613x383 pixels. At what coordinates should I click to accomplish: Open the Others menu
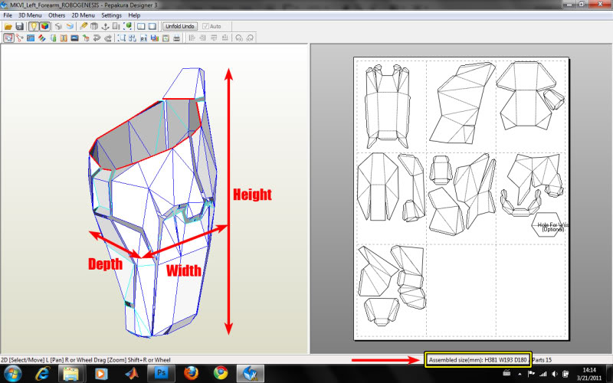point(57,15)
